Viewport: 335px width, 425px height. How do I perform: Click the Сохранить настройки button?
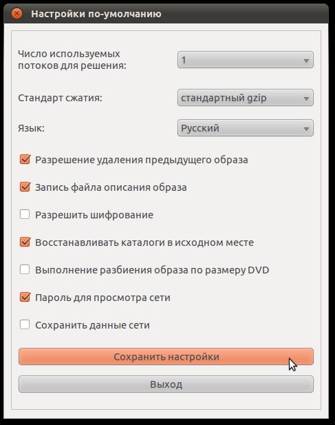point(166,357)
